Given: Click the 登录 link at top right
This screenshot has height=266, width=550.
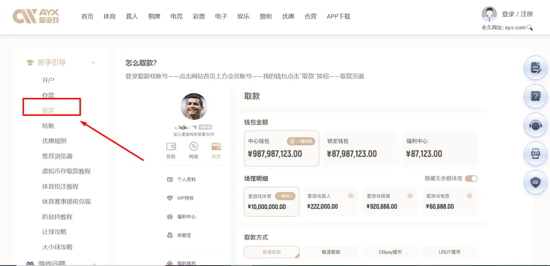Looking at the screenshot, I should (509, 14).
